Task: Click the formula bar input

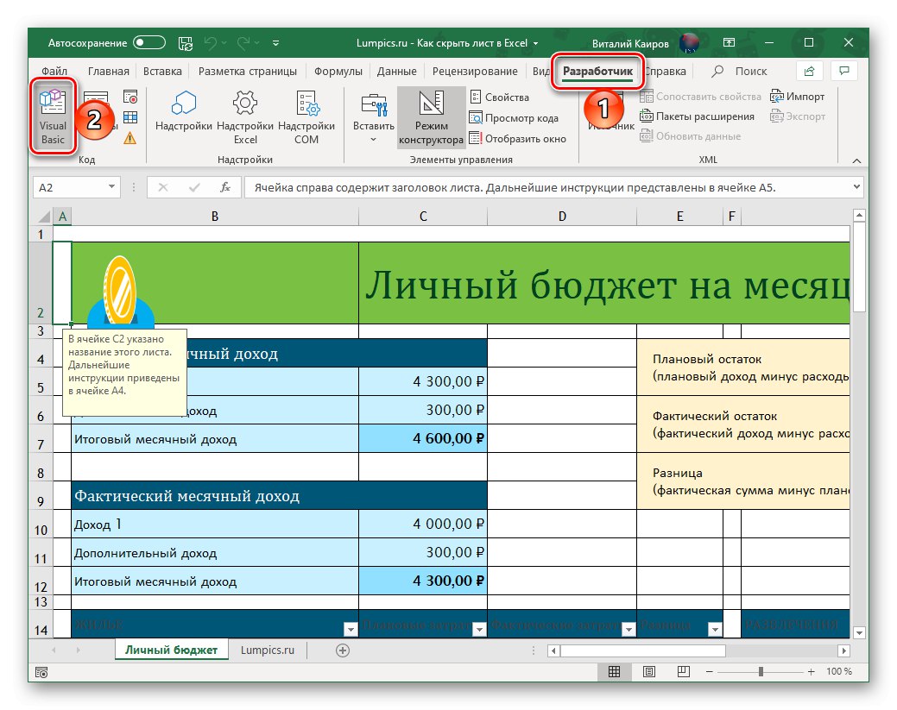Action: [x=518, y=186]
